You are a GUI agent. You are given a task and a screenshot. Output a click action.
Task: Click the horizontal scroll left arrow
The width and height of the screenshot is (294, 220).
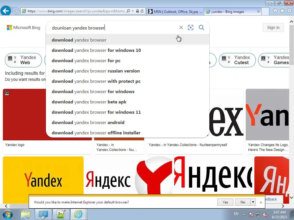pyautogui.click(x=6, y=206)
